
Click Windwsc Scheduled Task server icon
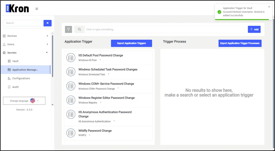[x=71, y=72]
